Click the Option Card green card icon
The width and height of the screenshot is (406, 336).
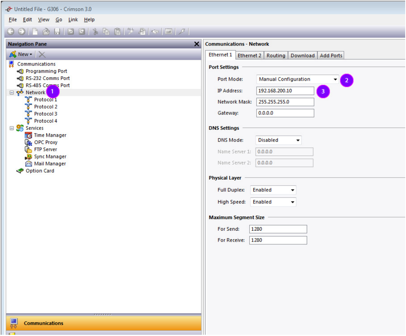[20, 171]
